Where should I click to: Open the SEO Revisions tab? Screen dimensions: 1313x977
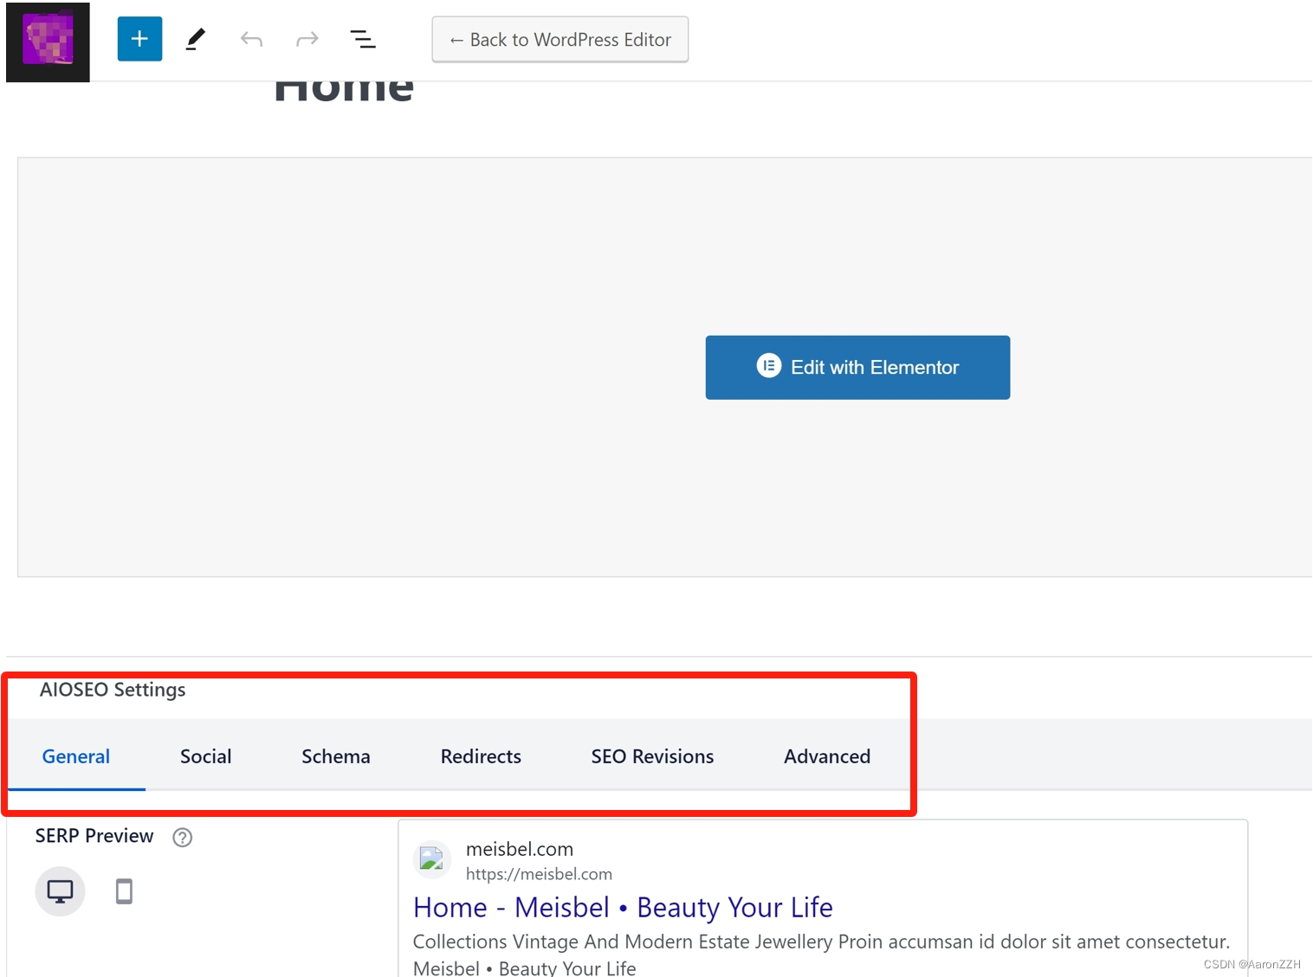652,756
